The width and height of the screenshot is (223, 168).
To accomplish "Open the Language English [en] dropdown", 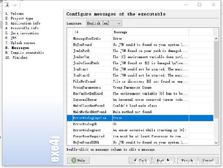I will (x=104, y=23).
